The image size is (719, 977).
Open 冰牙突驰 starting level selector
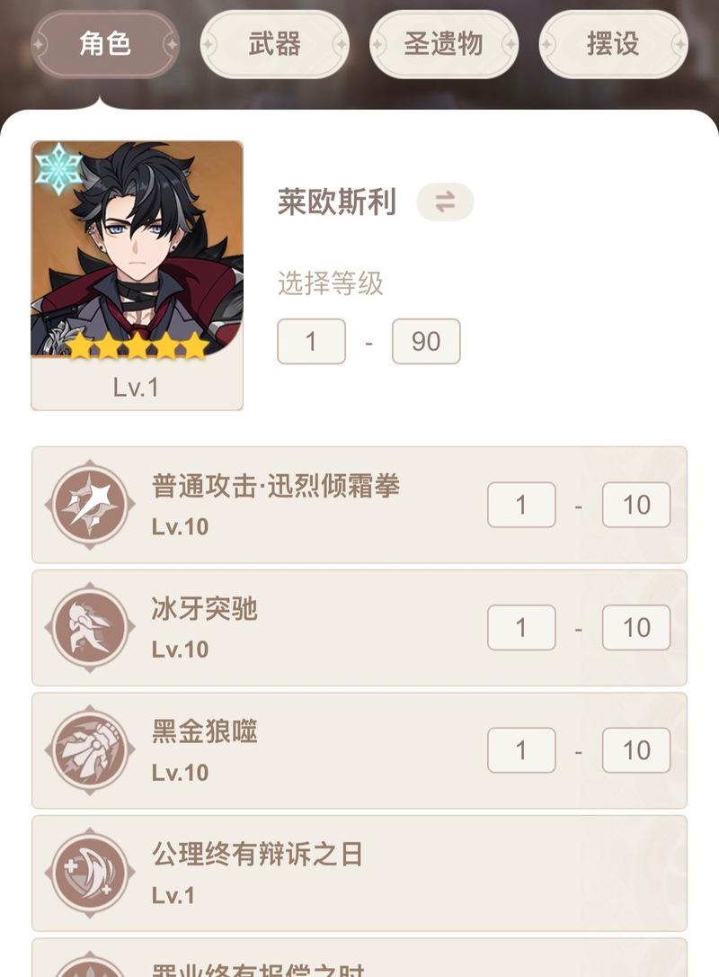[521, 627]
